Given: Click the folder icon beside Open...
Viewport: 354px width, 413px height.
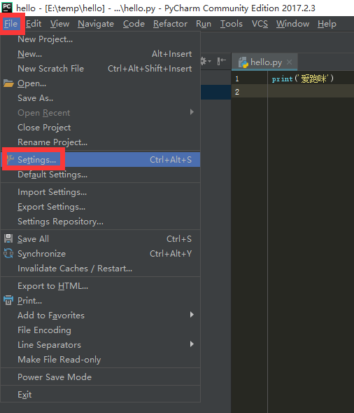Looking at the screenshot, I should (x=8, y=83).
